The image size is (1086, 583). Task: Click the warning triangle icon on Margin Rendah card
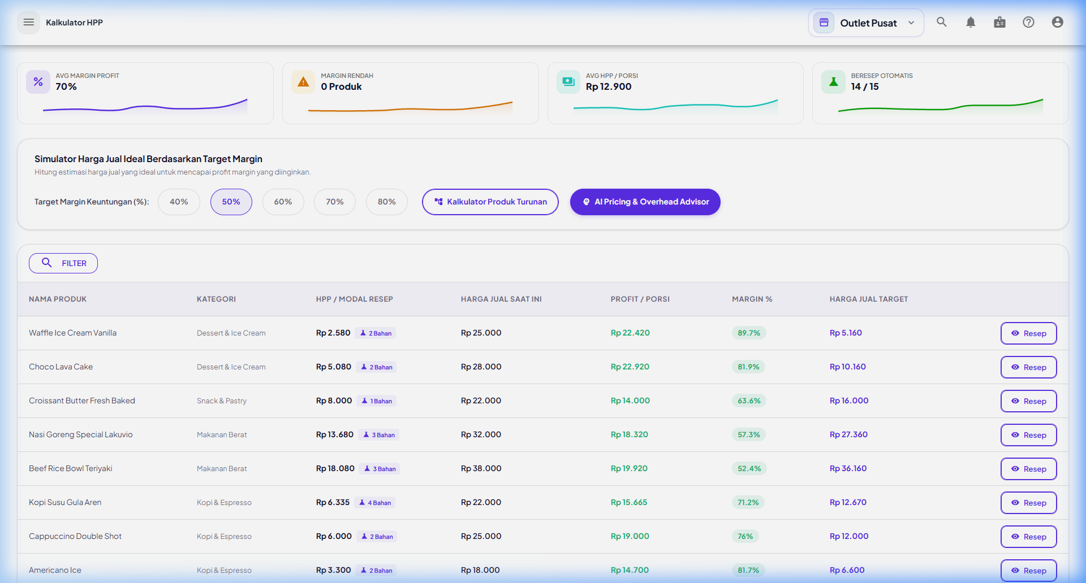pos(303,82)
